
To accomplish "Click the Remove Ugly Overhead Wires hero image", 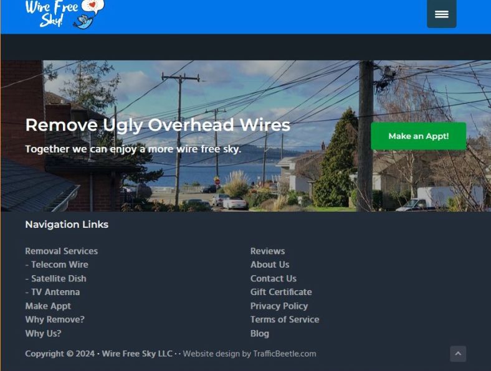I will point(246,136).
